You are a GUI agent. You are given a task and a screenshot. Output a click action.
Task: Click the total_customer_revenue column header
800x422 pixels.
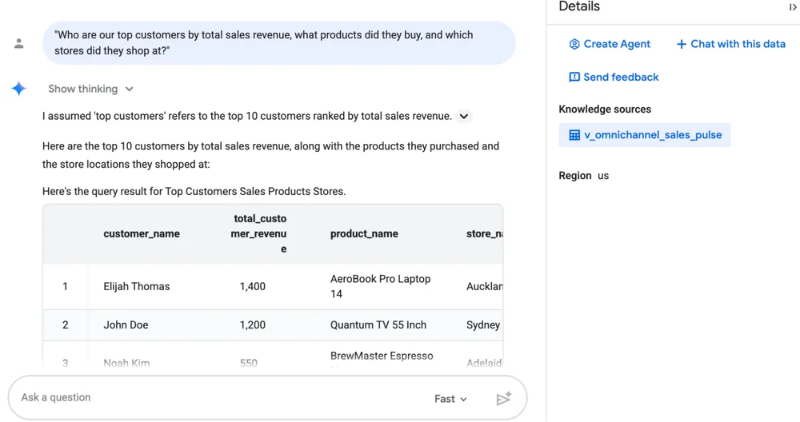coord(259,234)
